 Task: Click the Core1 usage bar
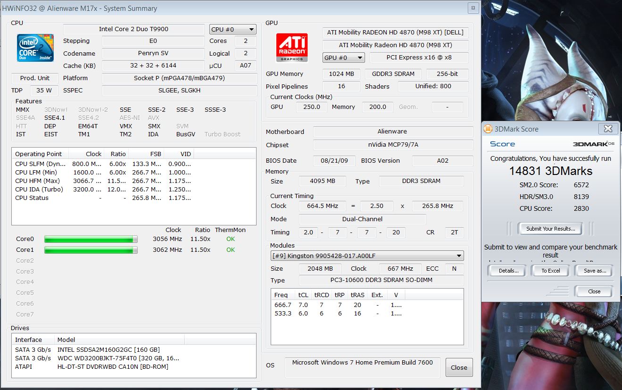(x=91, y=250)
